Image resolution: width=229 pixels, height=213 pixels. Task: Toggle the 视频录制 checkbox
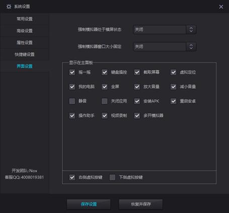[x=105, y=116]
